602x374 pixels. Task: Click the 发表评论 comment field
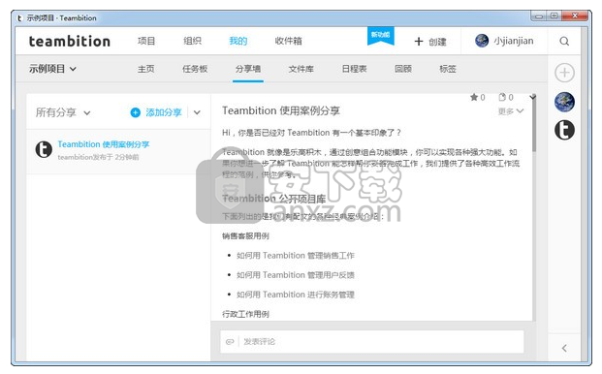point(371,341)
